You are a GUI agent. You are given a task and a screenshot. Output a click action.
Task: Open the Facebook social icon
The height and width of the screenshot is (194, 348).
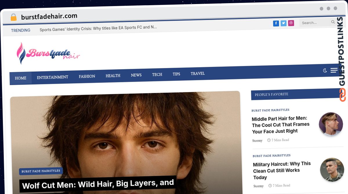pyautogui.click(x=276, y=23)
